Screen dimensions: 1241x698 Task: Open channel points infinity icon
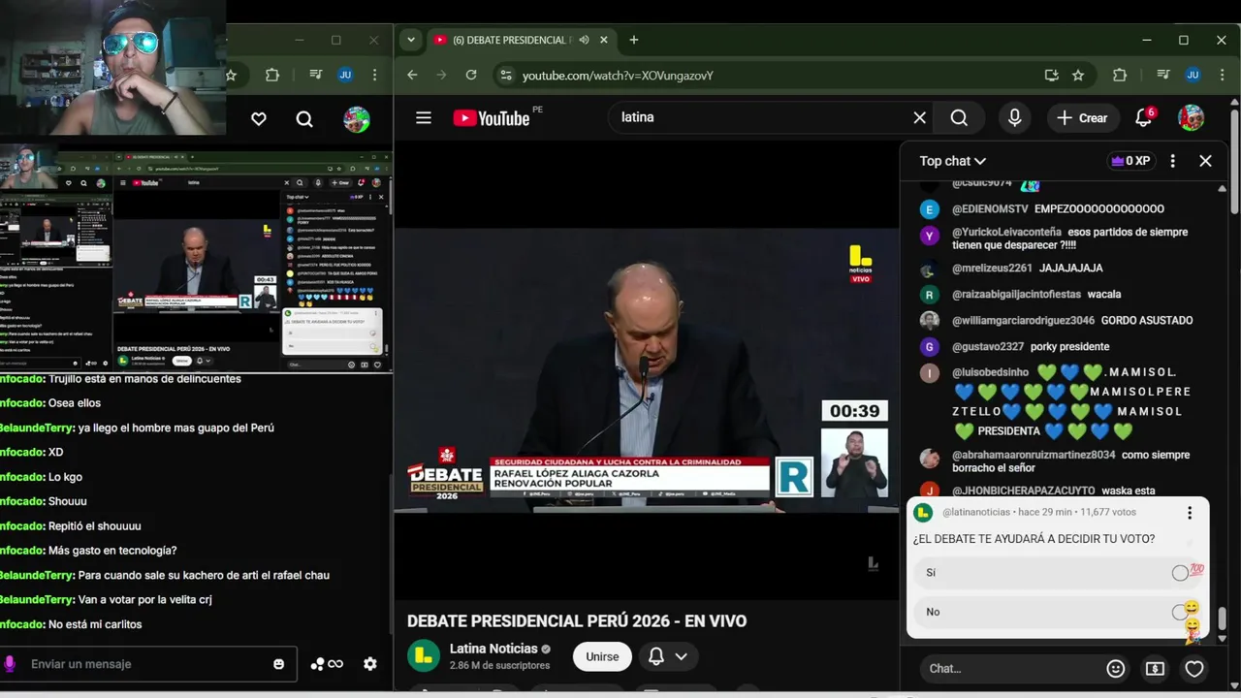[x=327, y=664]
